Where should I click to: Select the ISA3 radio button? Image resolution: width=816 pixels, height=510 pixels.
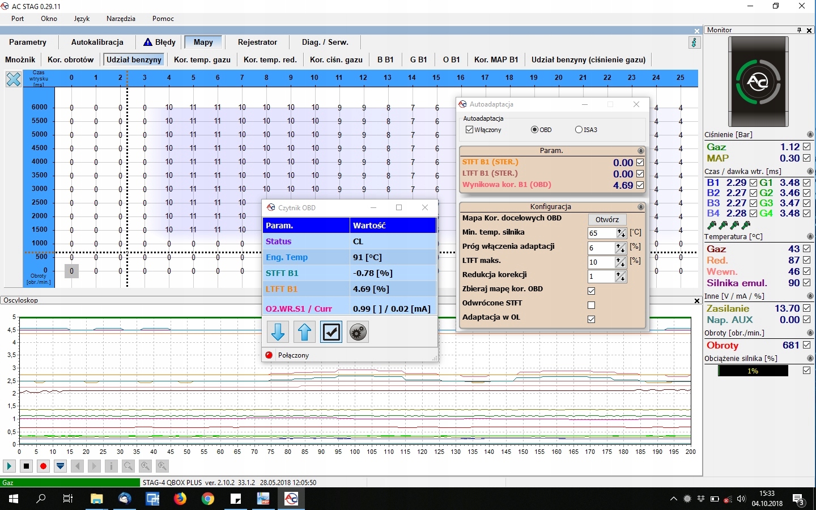click(579, 130)
